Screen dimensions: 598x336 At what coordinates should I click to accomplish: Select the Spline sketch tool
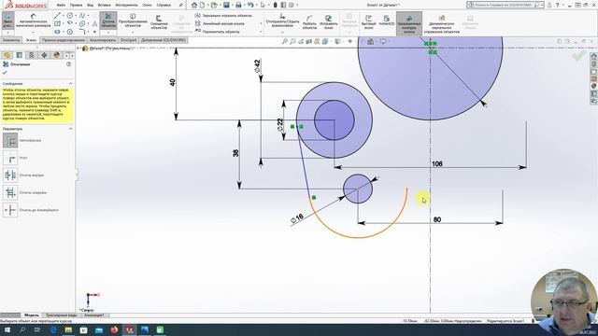click(x=82, y=16)
